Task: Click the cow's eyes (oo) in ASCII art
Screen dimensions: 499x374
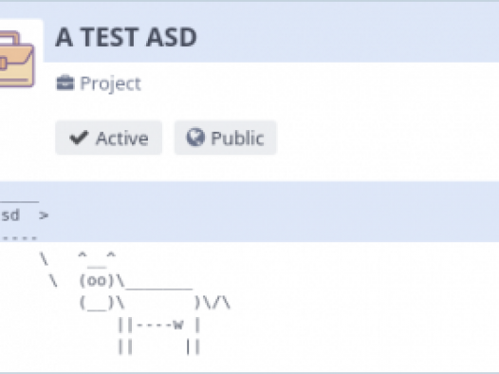Action: [97, 281]
